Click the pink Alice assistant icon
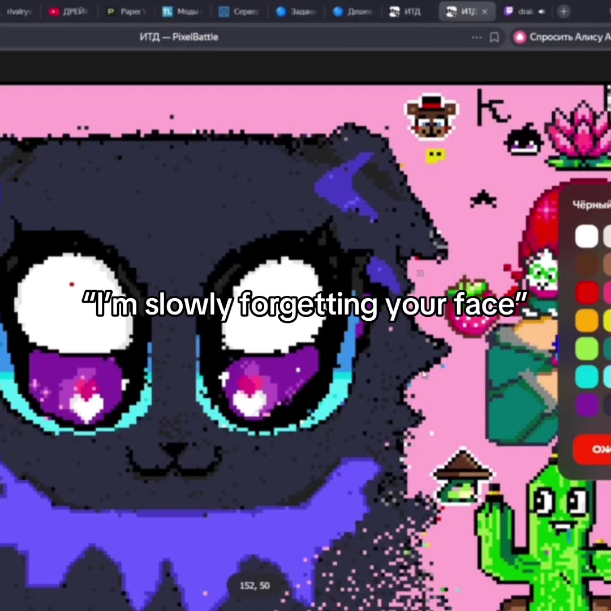Viewport: 611px width, 611px height. 519,37
